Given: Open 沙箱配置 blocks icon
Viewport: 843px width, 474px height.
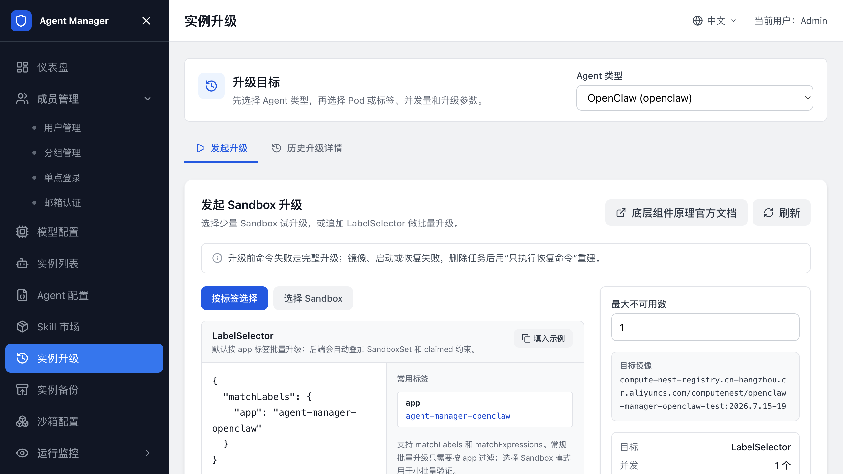Looking at the screenshot, I should point(22,421).
